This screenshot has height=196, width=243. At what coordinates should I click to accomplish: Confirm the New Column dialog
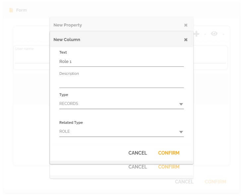click(169, 153)
